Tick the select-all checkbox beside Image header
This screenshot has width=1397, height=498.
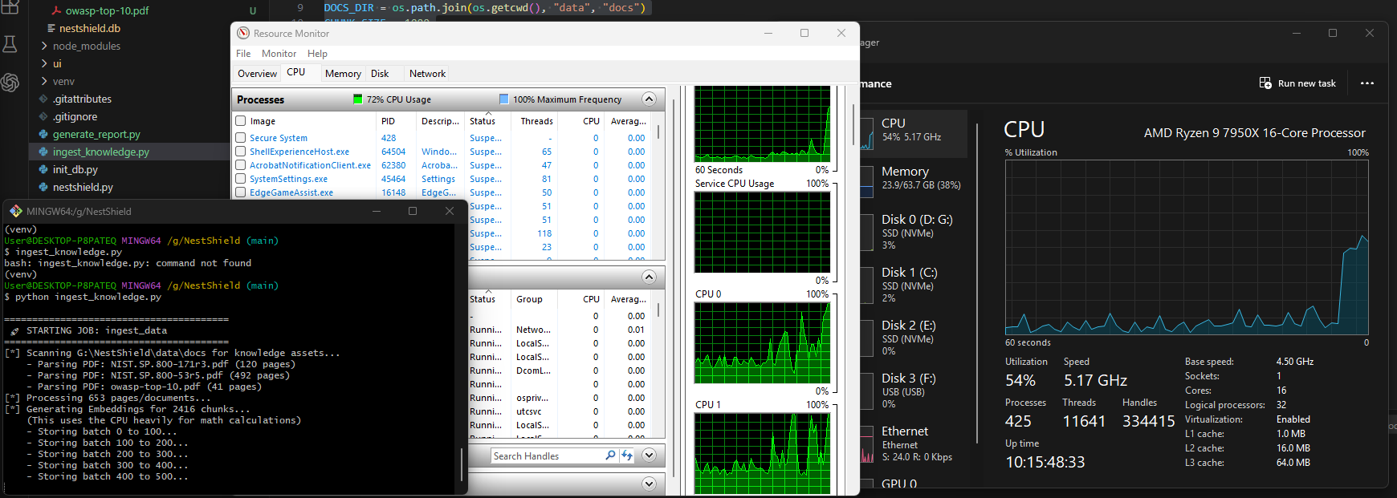pos(241,121)
